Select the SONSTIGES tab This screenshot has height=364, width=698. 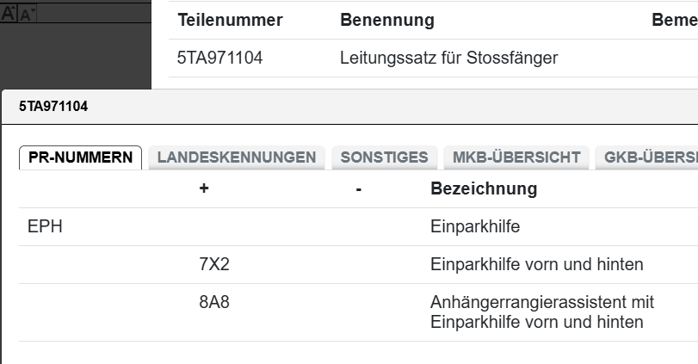point(384,157)
